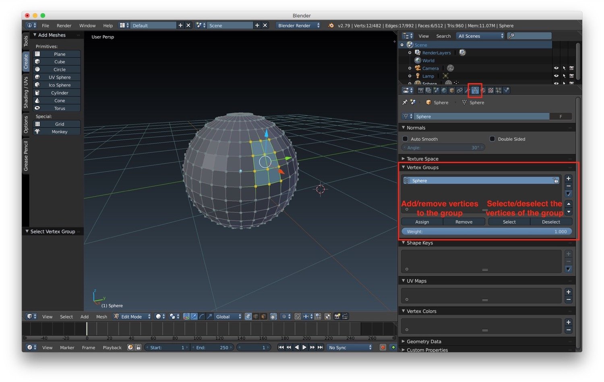Click the rotate manipulator arc icon
This screenshot has height=382, width=604.
pyautogui.click(x=202, y=316)
